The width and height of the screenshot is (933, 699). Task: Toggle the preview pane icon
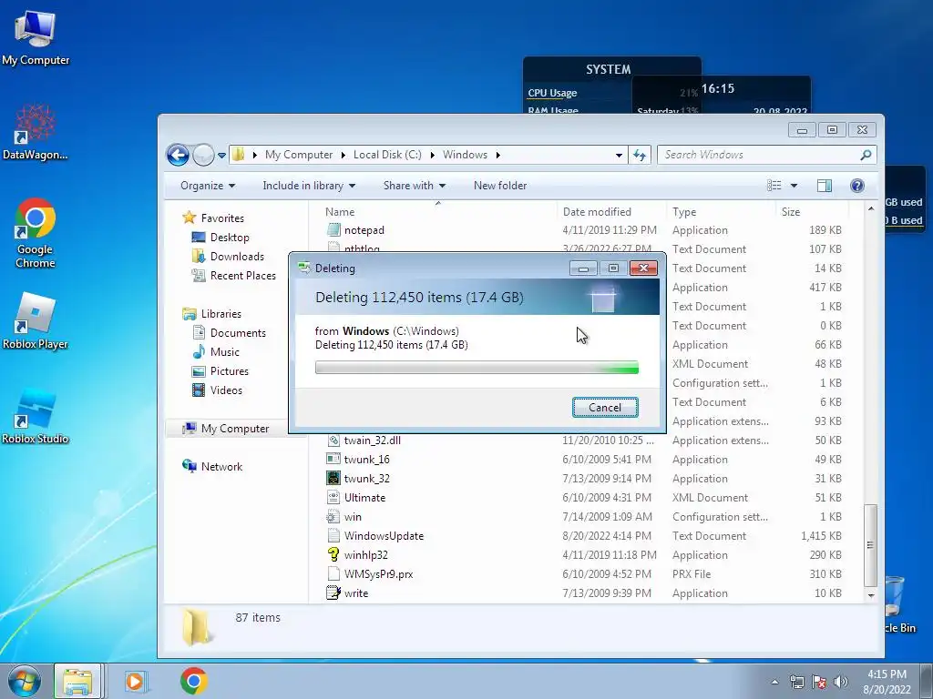click(x=824, y=186)
